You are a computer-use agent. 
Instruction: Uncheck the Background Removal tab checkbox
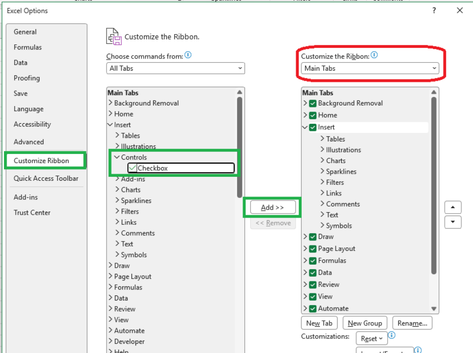(313, 104)
